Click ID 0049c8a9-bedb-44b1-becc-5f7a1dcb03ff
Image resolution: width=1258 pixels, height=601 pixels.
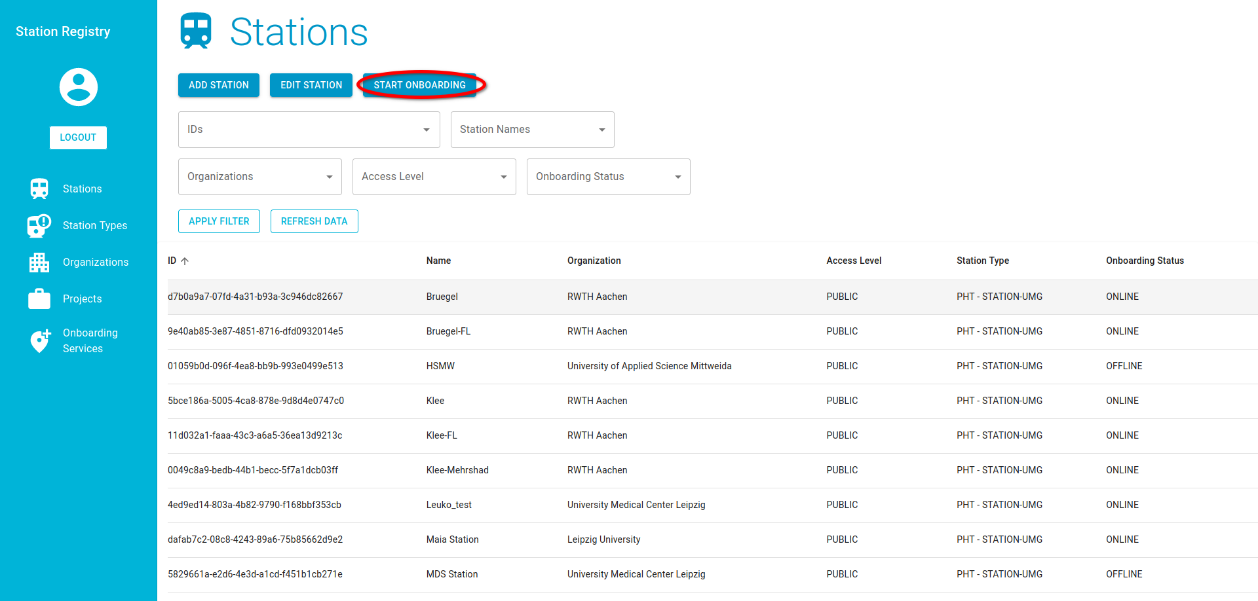pyautogui.click(x=253, y=470)
